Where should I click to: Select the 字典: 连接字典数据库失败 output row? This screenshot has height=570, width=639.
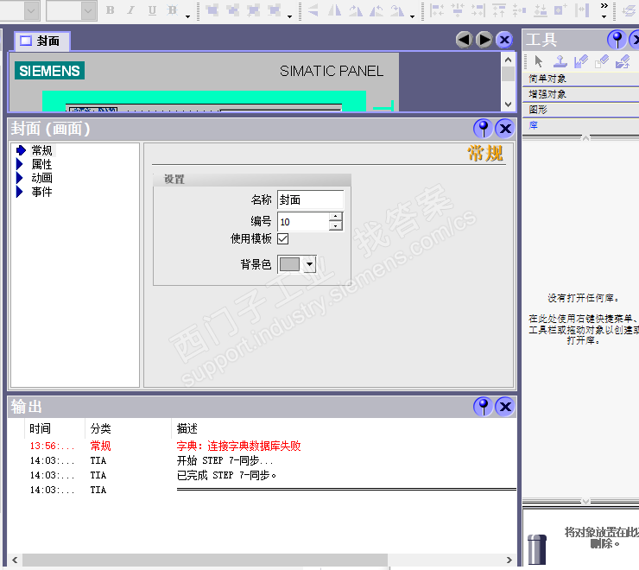pos(262,446)
